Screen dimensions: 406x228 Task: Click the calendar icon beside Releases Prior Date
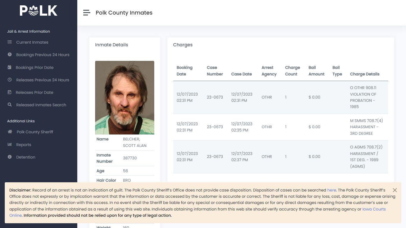pos(10,92)
